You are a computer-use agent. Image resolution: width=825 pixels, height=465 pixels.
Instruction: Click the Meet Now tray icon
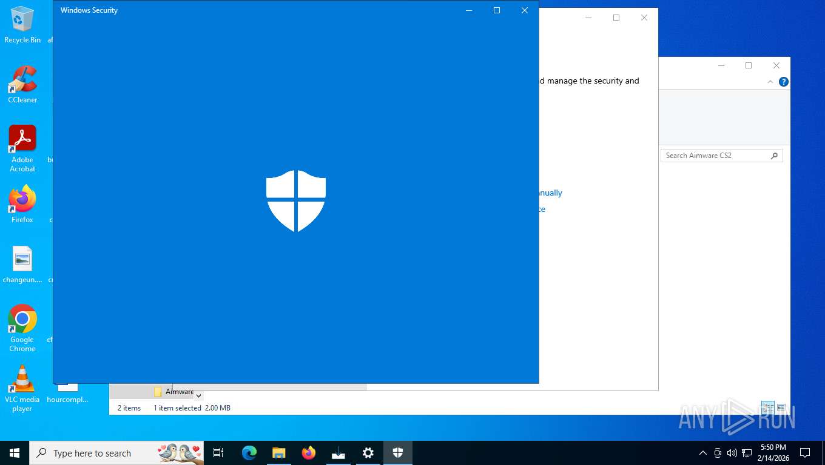tap(718, 453)
